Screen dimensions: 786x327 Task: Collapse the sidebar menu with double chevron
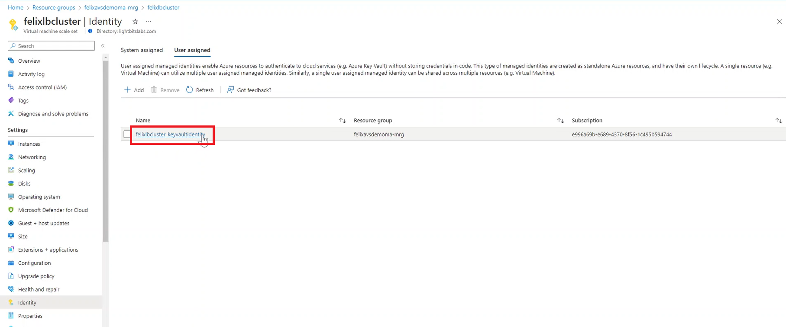click(103, 46)
